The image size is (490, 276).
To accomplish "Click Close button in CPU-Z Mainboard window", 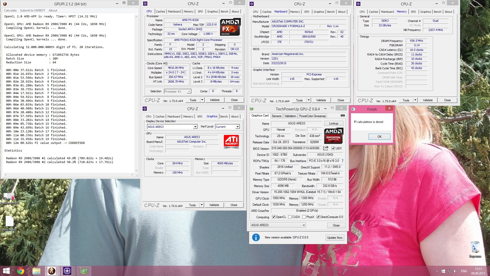I will 340,100.
